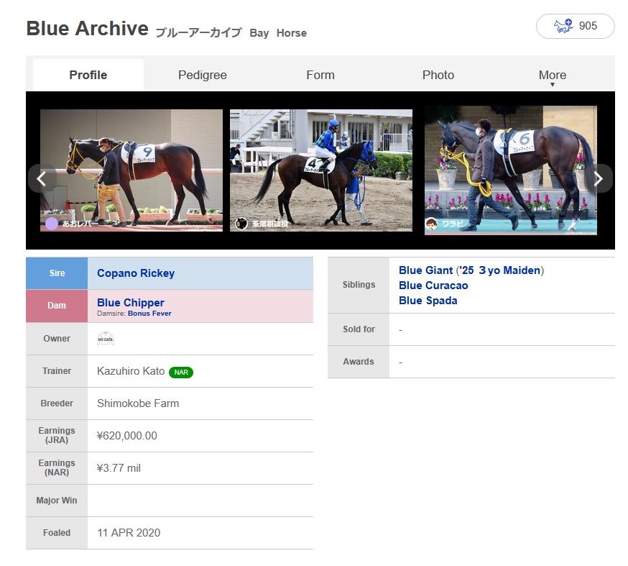Click the Awards row label
The image size is (628, 566).
point(359,362)
